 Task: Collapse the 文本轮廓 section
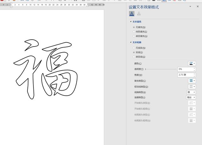tap(131, 42)
